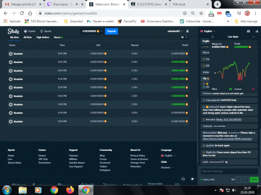Viewport: 261px width, 195px height.
Task: Click the zoom magnifier in the address bar
Action: pyautogui.click(x=193, y=13)
